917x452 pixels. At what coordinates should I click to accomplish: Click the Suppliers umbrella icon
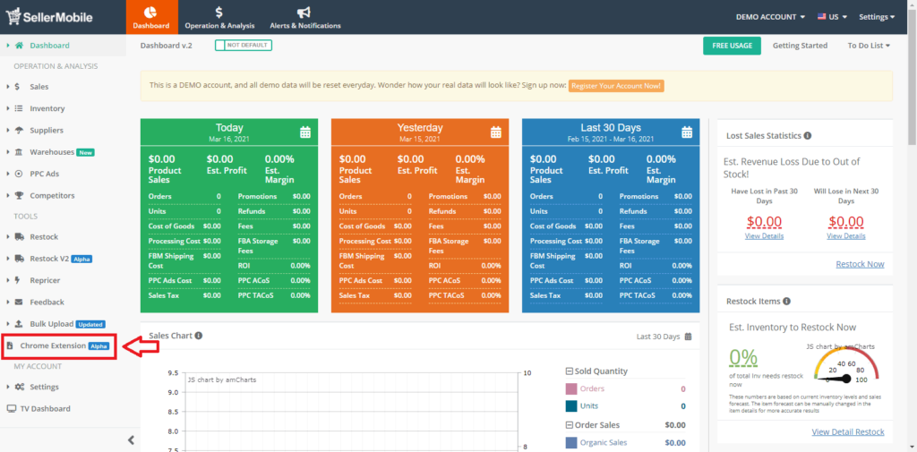pos(19,131)
